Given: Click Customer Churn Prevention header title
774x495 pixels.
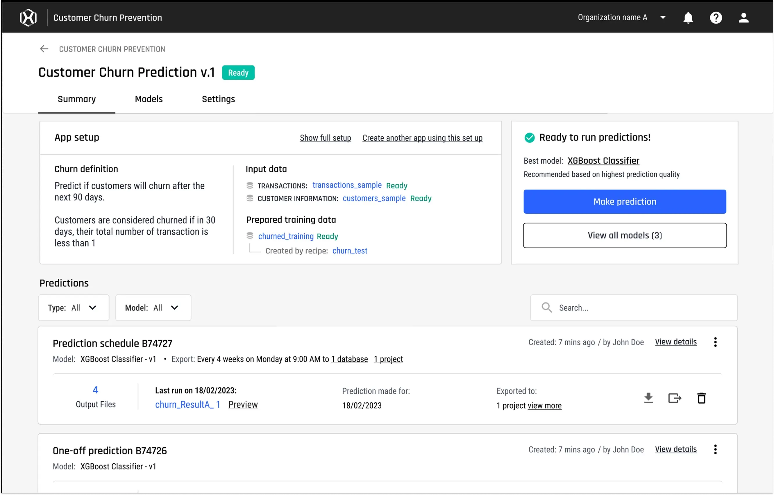Looking at the screenshot, I should 108,18.
